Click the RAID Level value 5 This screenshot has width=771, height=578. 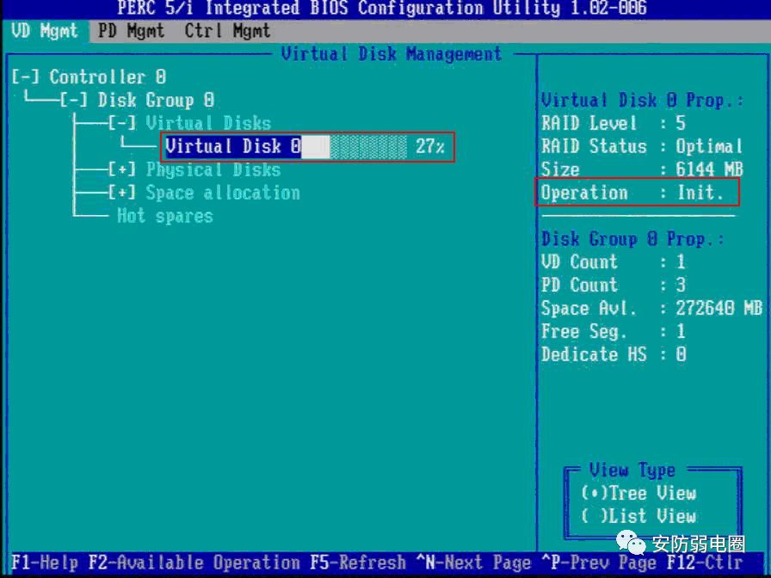click(681, 123)
